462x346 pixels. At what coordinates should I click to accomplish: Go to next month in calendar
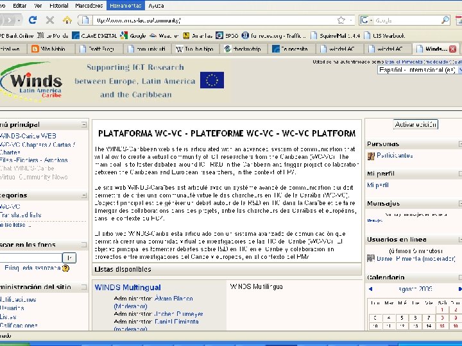point(460,289)
